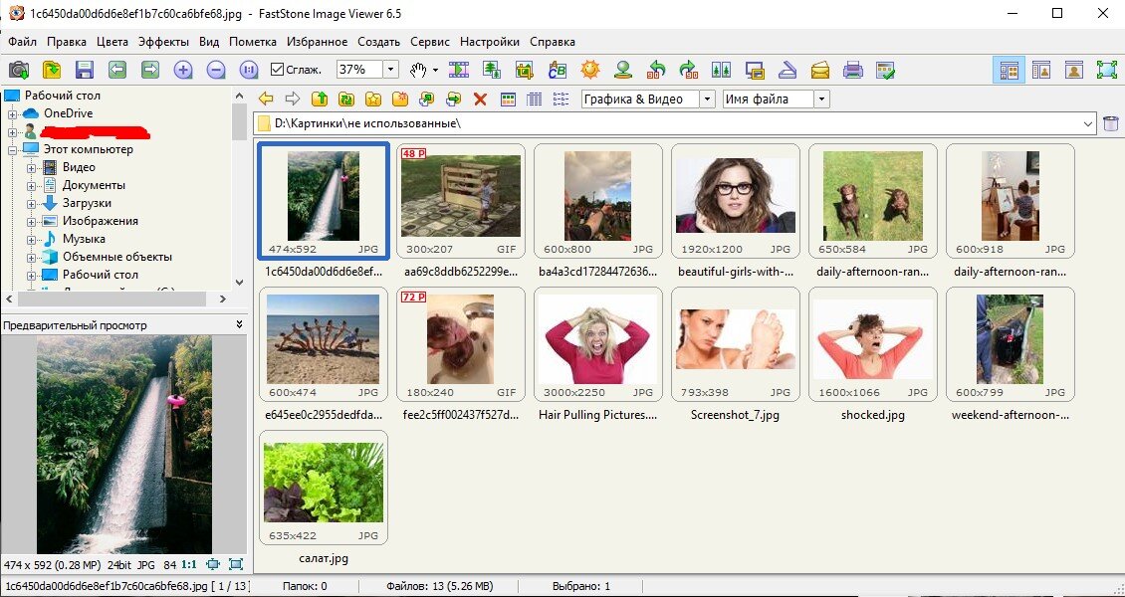Select thumbnails view mode icon
This screenshot has width=1125, height=597.
click(x=508, y=99)
